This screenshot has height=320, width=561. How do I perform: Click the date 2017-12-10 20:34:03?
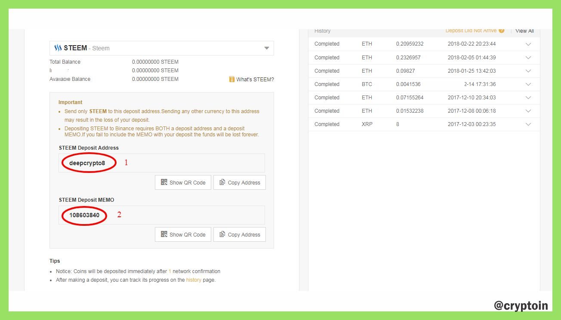click(472, 98)
